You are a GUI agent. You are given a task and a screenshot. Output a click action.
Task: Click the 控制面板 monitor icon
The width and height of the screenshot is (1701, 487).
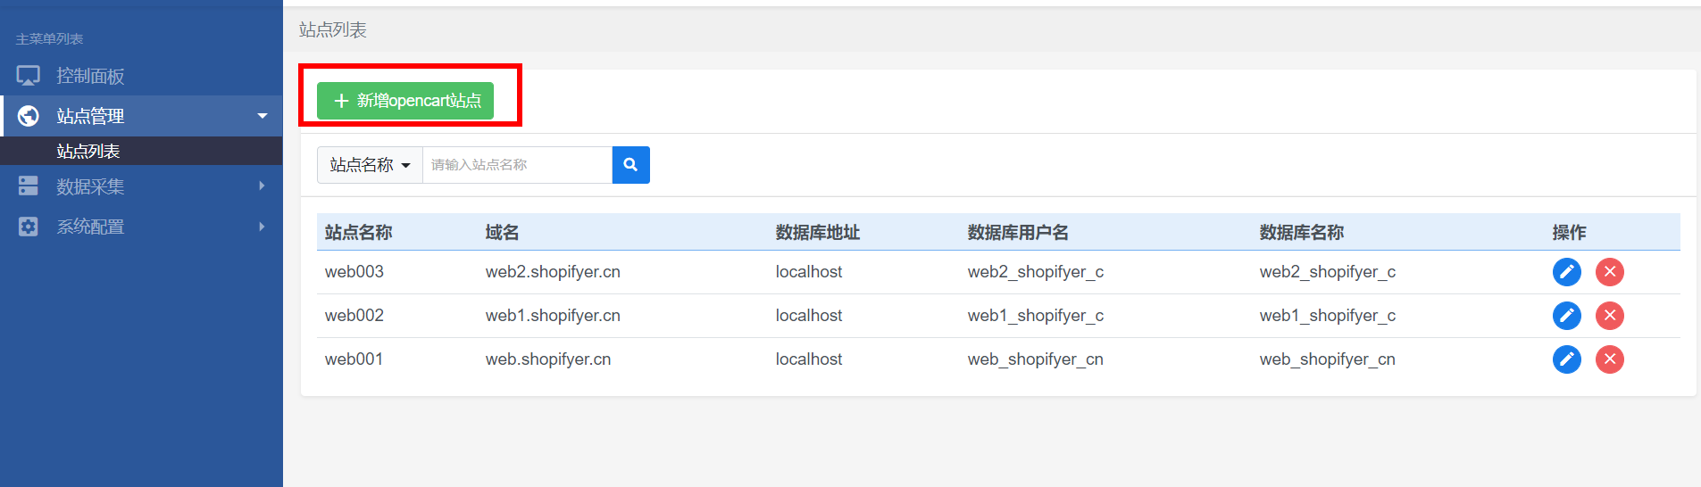tap(29, 76)
